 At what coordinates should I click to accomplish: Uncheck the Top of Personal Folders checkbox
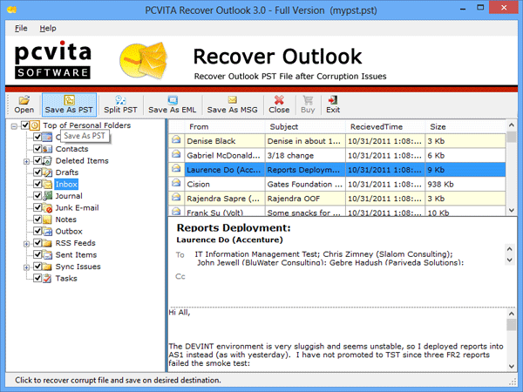click(25, 125)
